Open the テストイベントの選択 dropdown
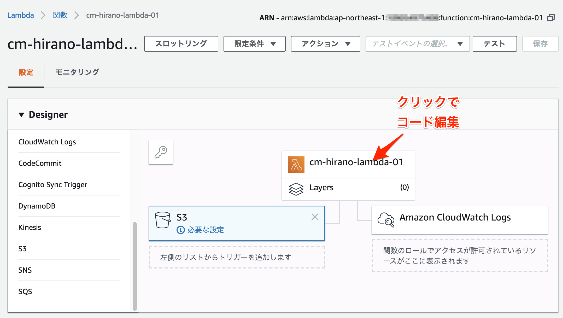 418,44
